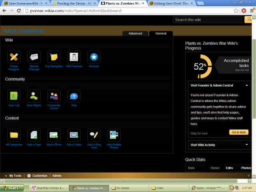Bookmark page with the star icon
The width and height of the screenshot is (256, 192).
point(236,11)
